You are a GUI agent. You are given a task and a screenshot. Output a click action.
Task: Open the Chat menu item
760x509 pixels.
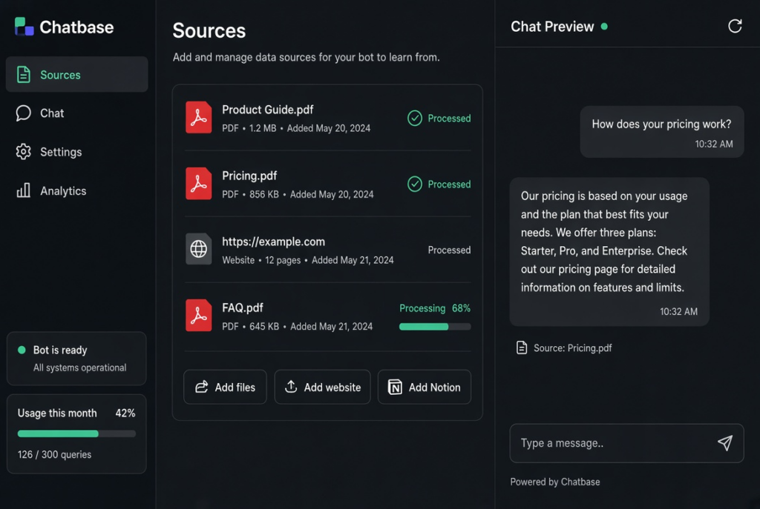pos(76,113)
